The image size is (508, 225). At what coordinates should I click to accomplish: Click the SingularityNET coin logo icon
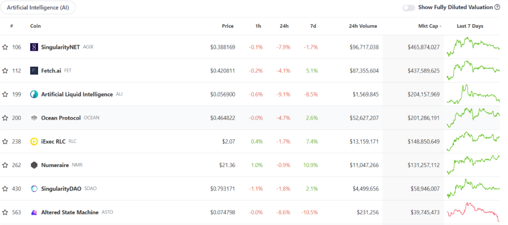pos(34,47)
